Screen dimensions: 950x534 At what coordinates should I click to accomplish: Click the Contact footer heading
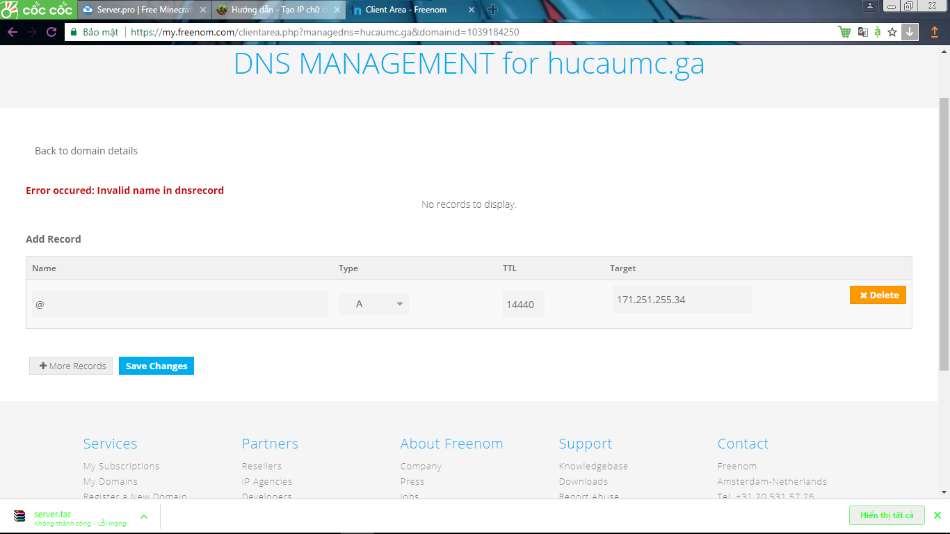(743, 444)
